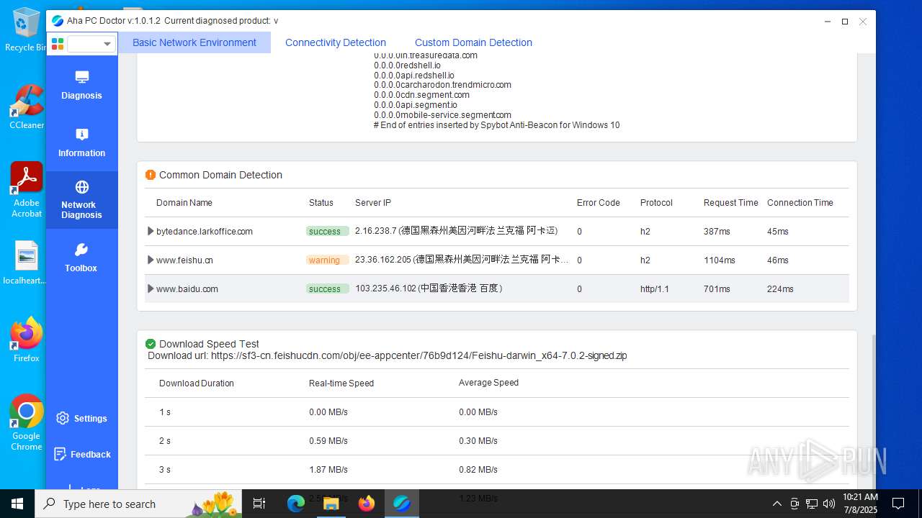
Task: Click the 1.87 MB/s real-time speed value
Action: (328, 469)
